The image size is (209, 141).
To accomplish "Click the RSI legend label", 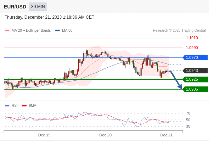I will pos(15,106).
